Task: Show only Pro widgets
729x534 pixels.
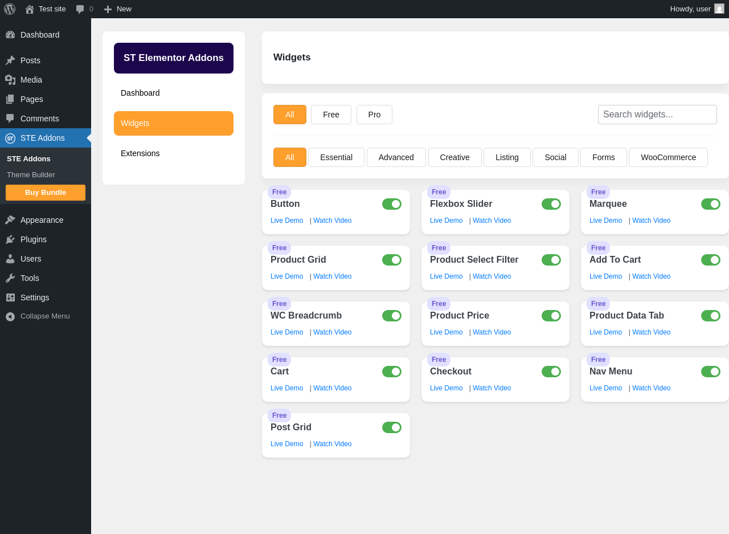Action: tap(374, 115)
